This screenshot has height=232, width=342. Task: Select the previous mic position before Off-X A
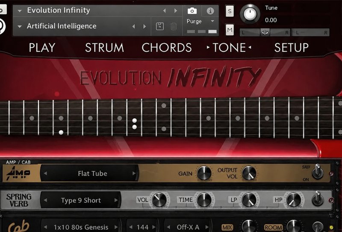coord(168,227)
